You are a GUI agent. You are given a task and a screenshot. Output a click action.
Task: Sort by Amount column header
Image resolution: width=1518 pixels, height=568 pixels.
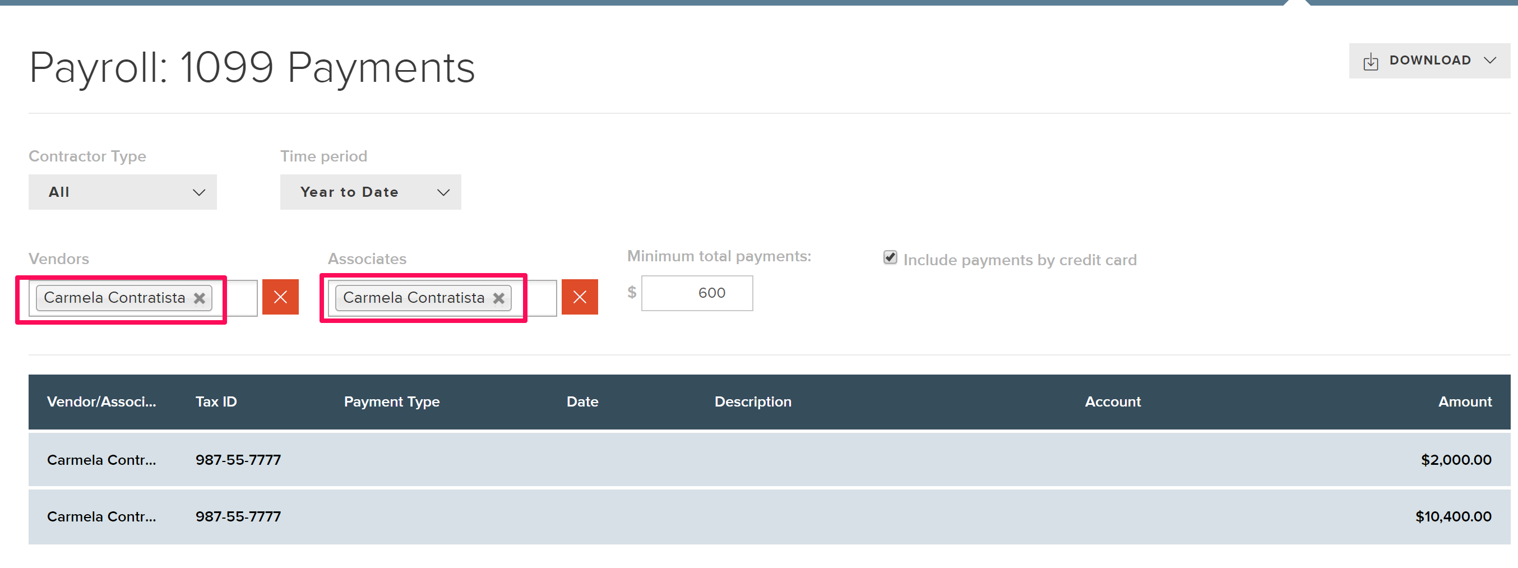point(1464,402)
